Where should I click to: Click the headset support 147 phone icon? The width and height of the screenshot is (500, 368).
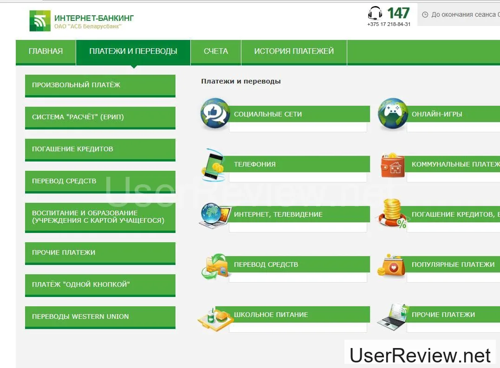pos(375,13)
